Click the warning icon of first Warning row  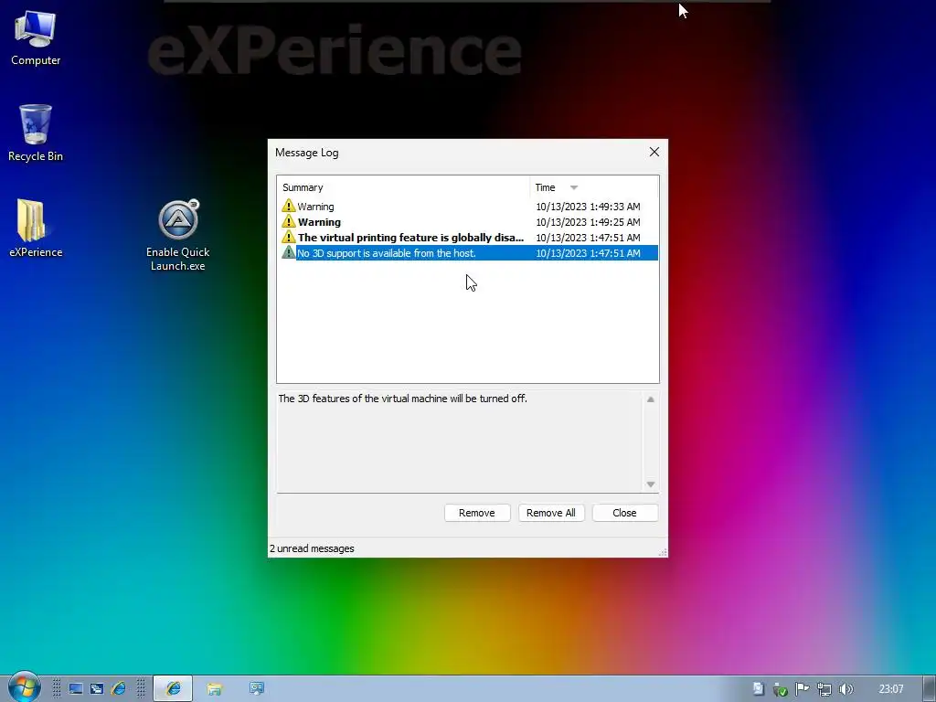tap(289, 206)
